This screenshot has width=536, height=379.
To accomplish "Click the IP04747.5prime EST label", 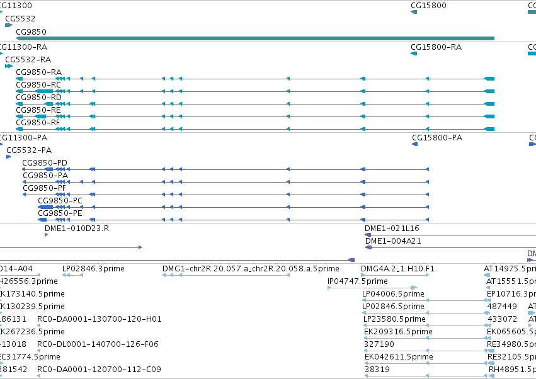I will (x=358, y=281).
